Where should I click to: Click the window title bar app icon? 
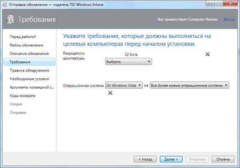point(5,4)
